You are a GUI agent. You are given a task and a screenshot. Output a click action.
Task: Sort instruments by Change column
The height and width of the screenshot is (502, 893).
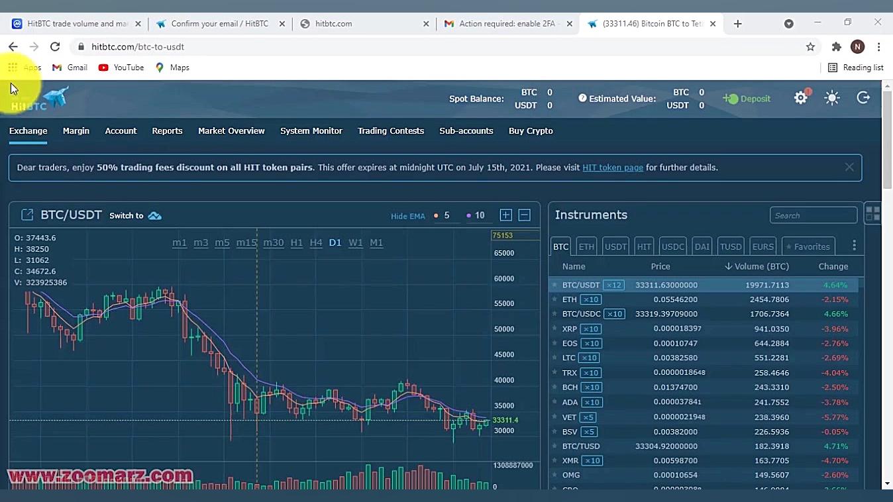(x=833, y=266)
